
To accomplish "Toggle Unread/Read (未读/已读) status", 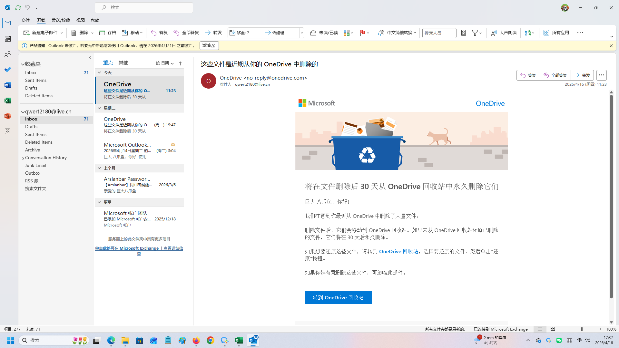I will [x=324, y=33].
